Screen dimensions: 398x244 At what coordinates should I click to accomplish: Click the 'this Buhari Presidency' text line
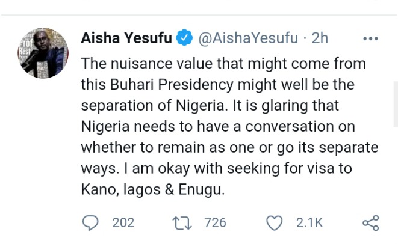pos(217,84)
